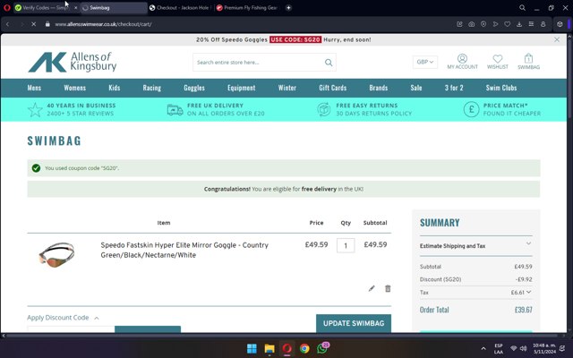The width and height of the screenshot is (573, 358).
Task: Open the Swimbag cart icon
Action: click(x=528, y=62)
